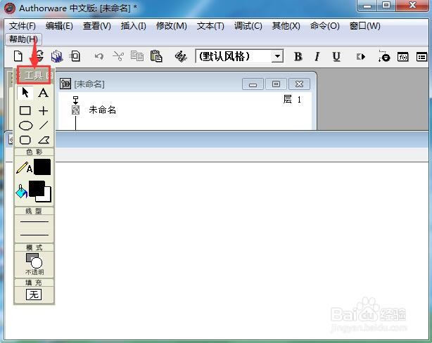Image resolution: width=432 pixels, height=343 pixels.
Task: Click the Cut scissors toolbar icon
Action: [x=118, y=56]
